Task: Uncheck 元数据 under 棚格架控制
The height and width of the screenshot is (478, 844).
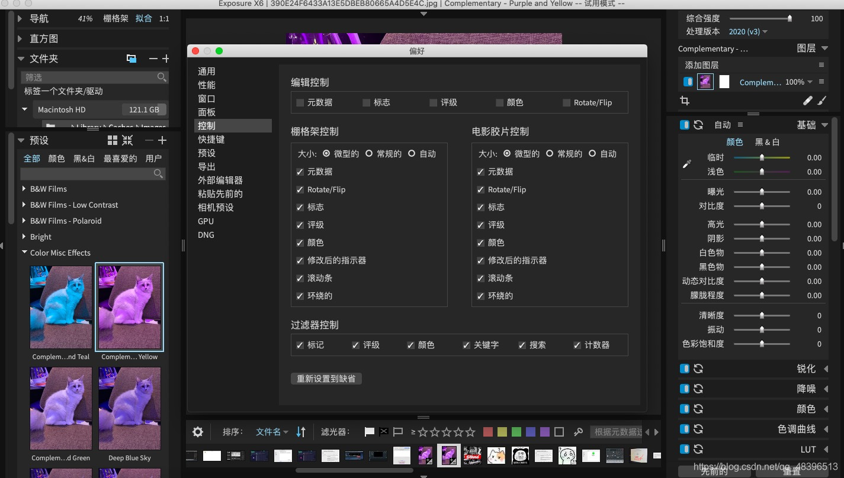Action: coord(300,172)
